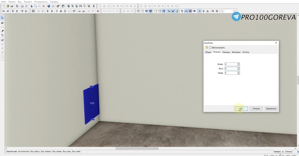299x156 pixels.
Task: Open the Properties toolbar icon
Action: [58, 6]
